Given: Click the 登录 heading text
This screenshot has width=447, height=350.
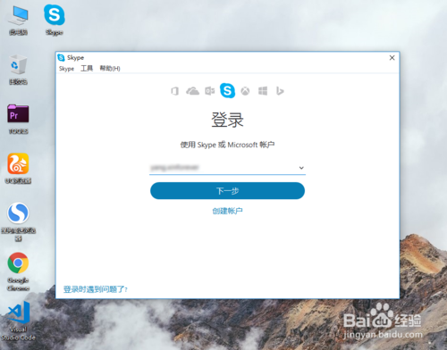Looking at the screenshot, I should tap(227, 120).
